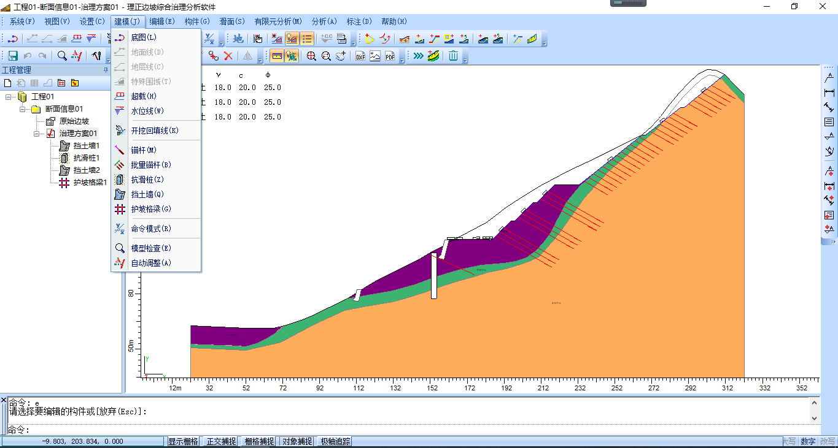
Task: Choose 开挖回填线(K) menu entry
Action: pos(156,131)
